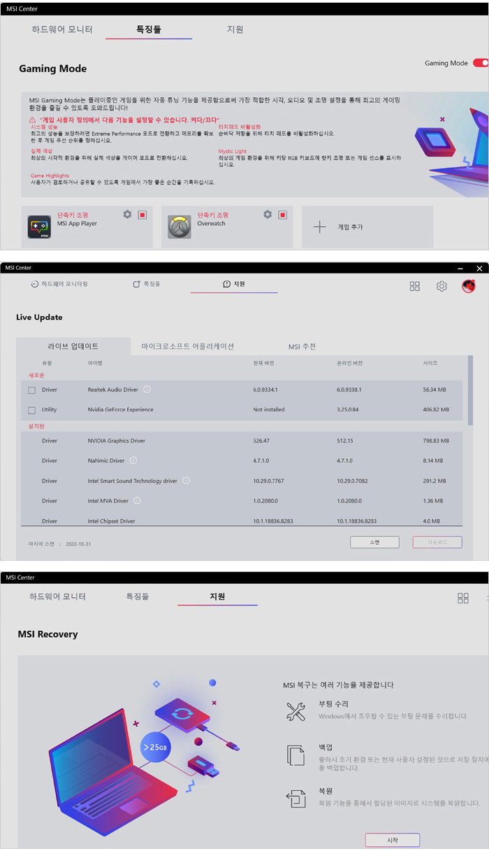Screen dimensions: 489x851
Task: Show info for Intel MVA Driver
Action: 138,501
